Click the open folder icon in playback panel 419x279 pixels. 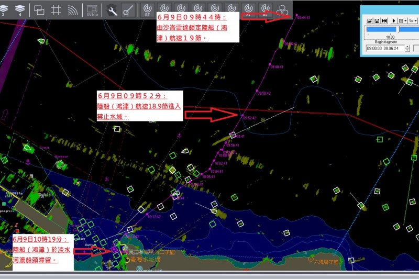(369, 20)
